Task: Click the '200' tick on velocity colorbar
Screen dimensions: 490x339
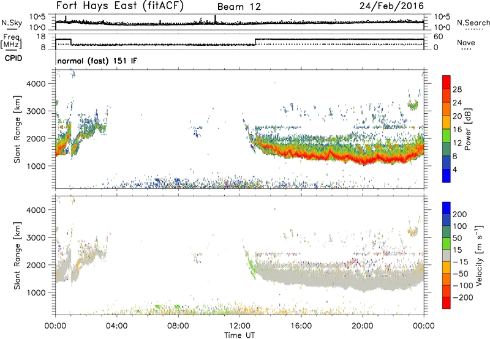Action: 460,214
